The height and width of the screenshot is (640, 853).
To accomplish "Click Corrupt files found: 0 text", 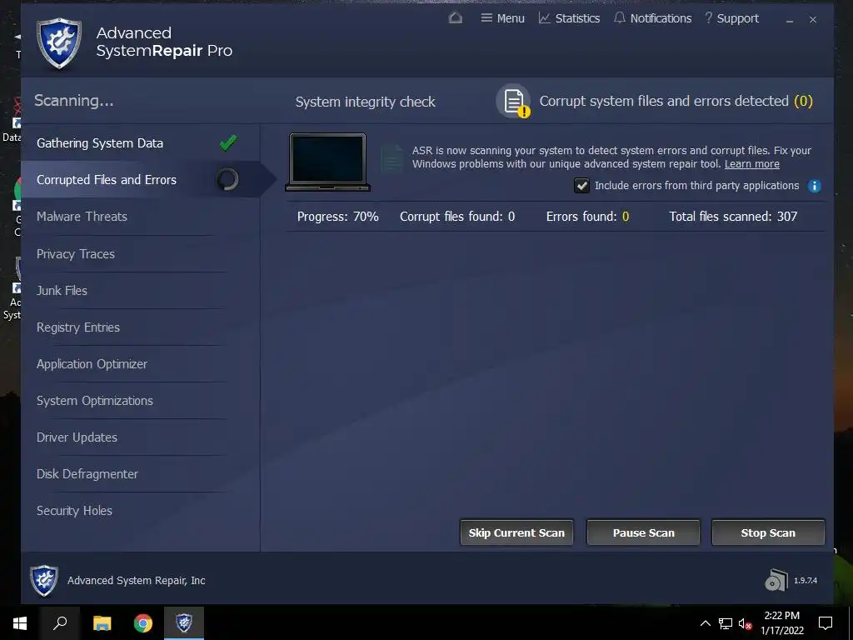I will click(x=457, y=217).
